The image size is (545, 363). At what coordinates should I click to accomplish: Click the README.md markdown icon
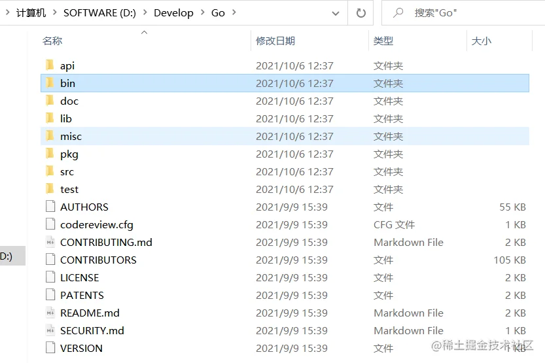[50, 312]
